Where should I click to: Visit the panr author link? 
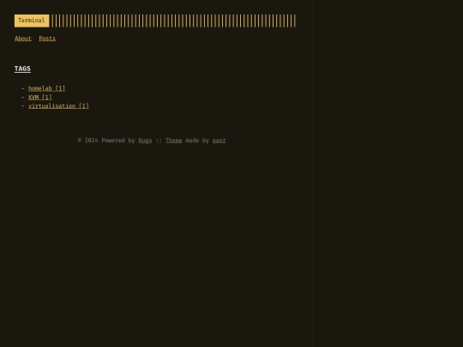[x=219, y=141]
